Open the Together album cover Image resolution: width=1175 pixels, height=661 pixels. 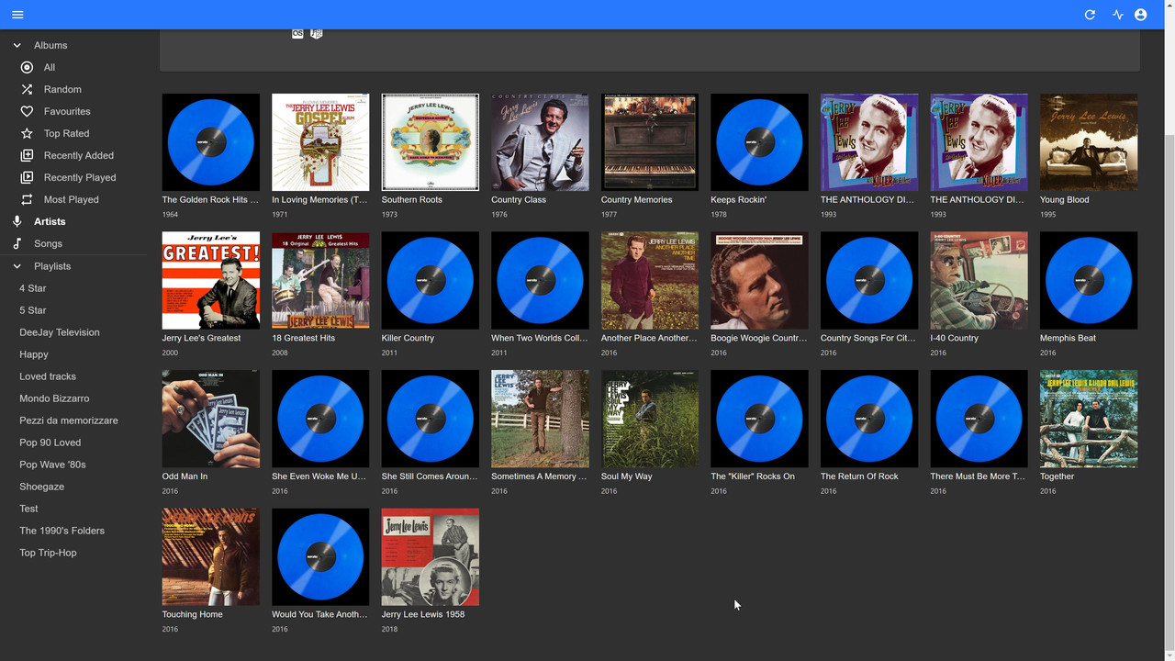click(1089, 419)
